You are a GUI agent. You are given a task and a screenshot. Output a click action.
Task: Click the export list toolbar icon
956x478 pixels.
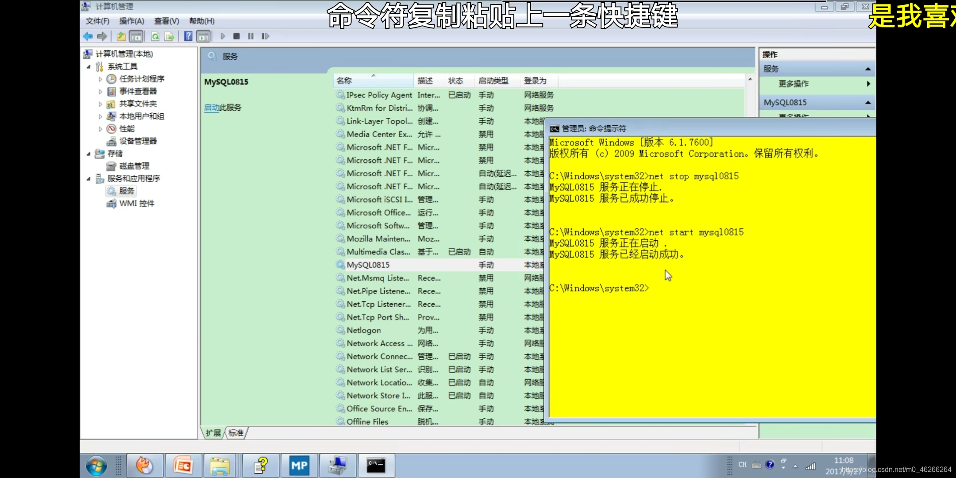point(169,36)
